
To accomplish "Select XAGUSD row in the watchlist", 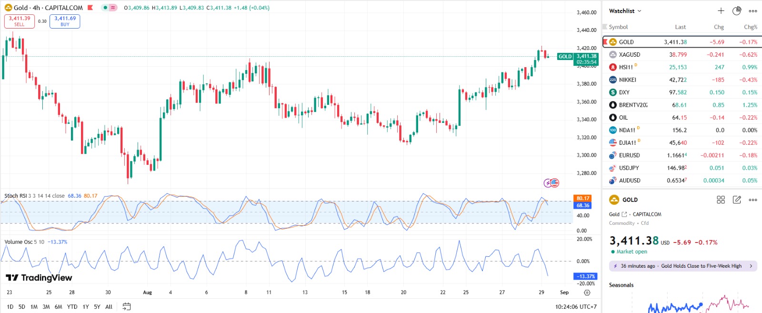I will (x=630, y=55).
